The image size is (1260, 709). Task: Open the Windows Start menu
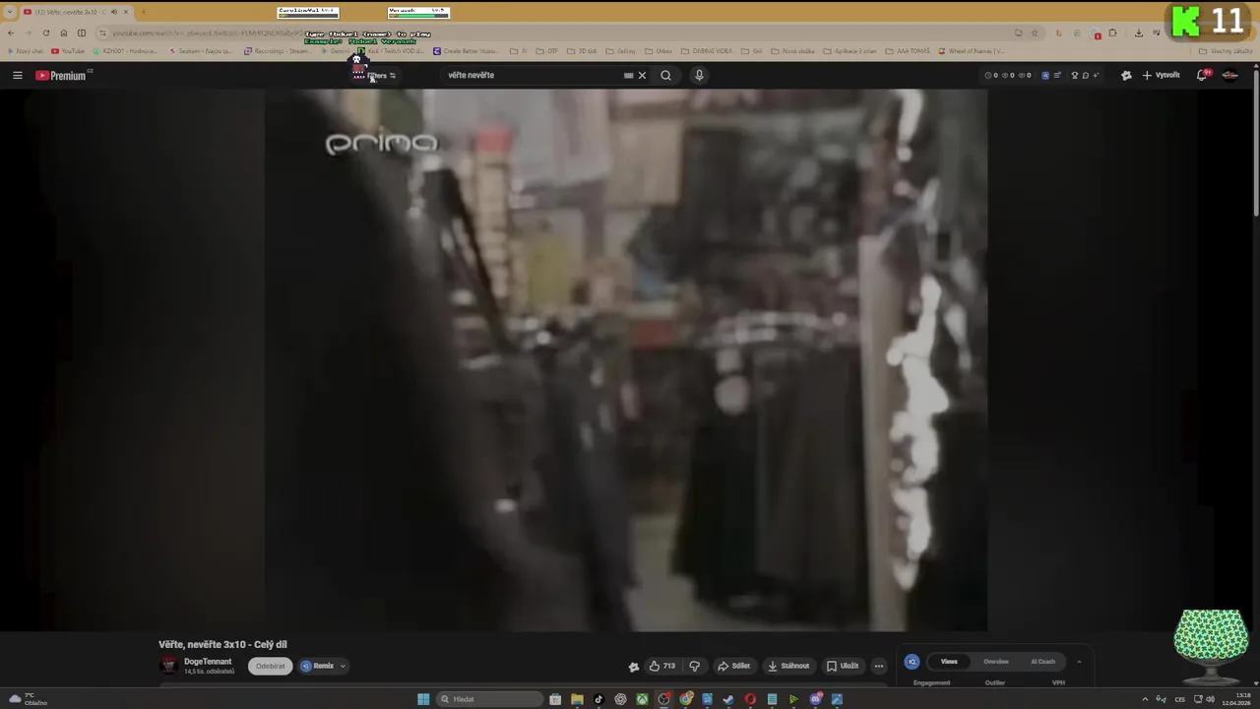423,699
